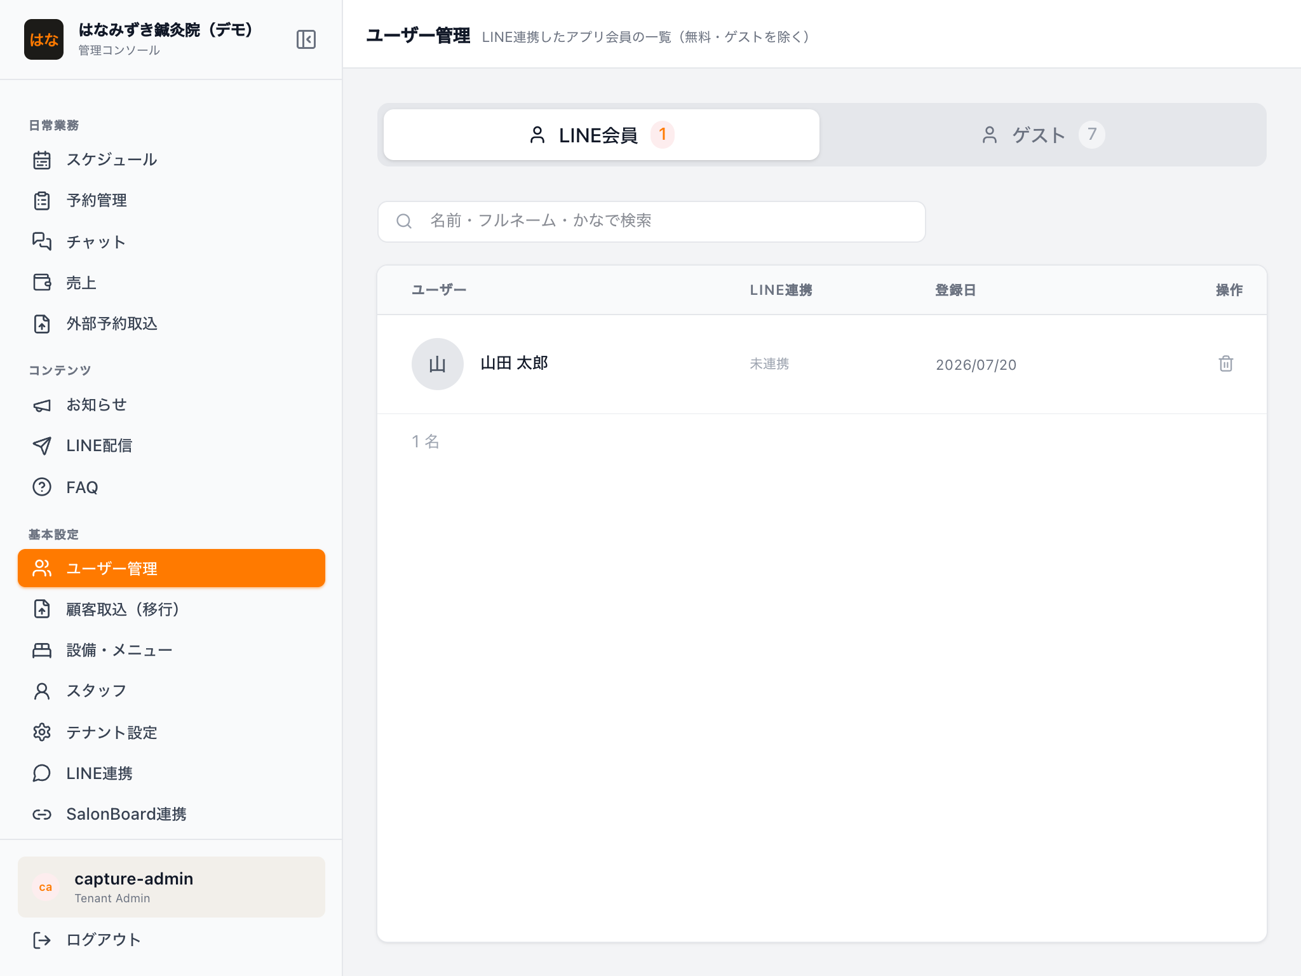
Task: Click user name 山田 太郎
Action: point(514,363)
